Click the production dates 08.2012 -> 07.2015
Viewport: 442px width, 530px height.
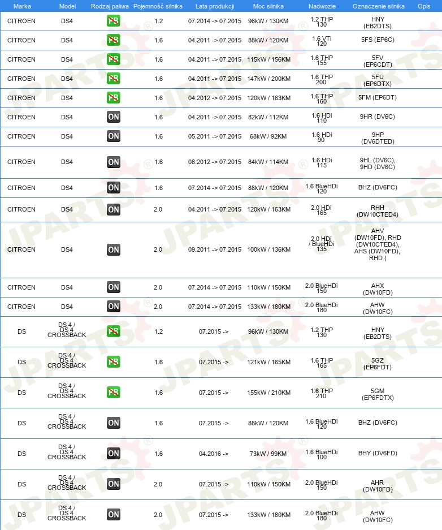pos(215,162)
